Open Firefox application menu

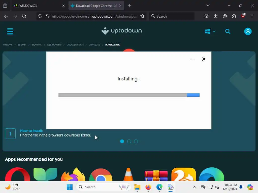tap(252, 16)
